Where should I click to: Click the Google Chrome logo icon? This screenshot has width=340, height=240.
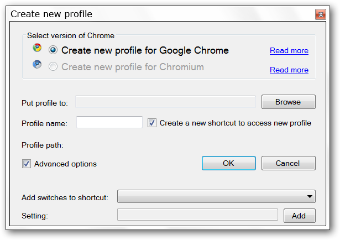coord(37,48)
